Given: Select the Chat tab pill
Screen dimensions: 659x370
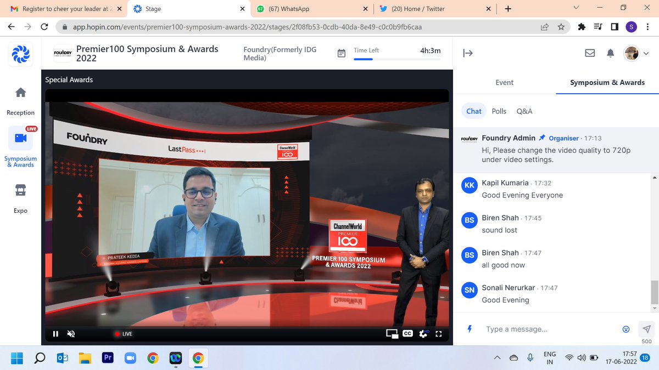Looking at the screenshot, I should (x=473, y=111).
